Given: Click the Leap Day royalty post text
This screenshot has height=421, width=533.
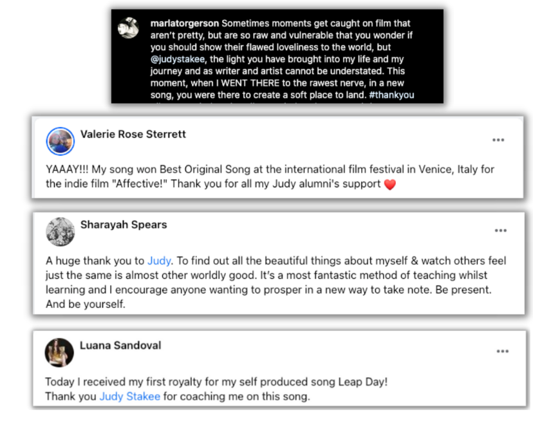Looking at the screenshot, I should click(x=216, y=382).
